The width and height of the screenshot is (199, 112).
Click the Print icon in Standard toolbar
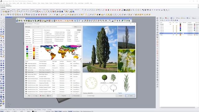coord(8,12)
